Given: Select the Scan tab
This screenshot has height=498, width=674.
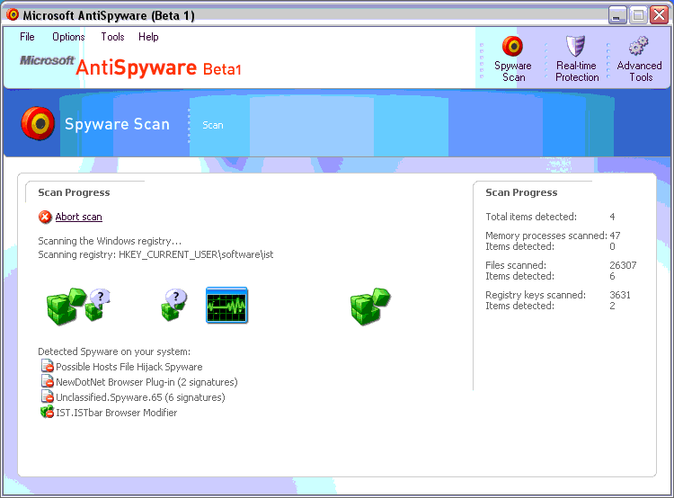Looking at the screenshot, I should tap(213, 125).
